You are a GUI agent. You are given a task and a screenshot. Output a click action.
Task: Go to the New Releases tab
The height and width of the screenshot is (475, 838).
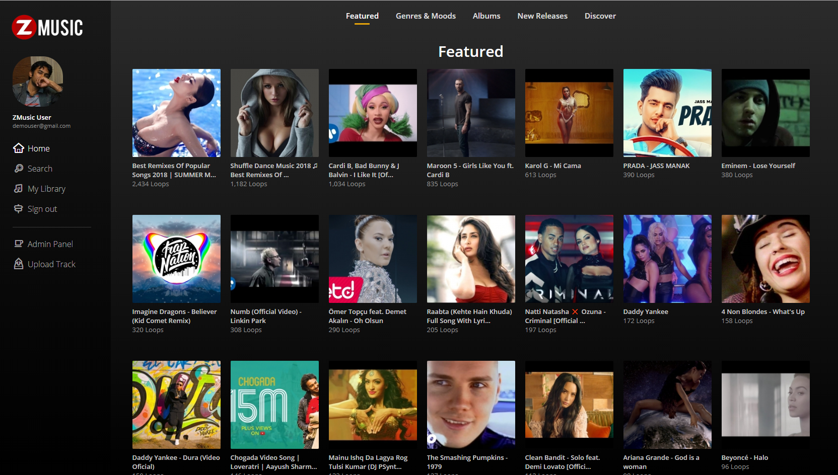(542, 16)
